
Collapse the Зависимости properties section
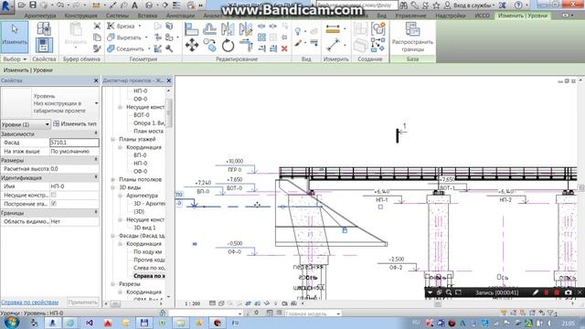click(96, 133)
